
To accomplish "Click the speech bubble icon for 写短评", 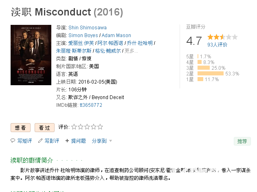I will click(x=13, y=141).
